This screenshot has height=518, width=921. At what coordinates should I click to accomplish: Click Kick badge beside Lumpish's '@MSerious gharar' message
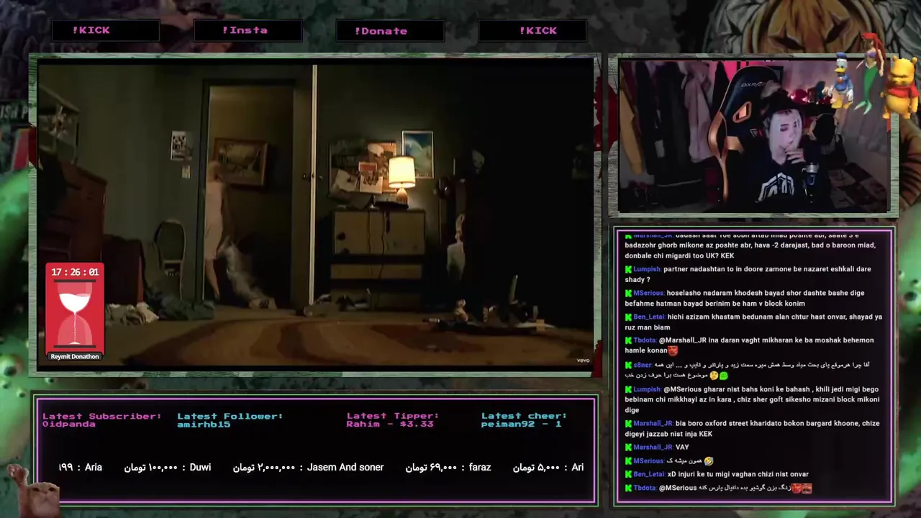tap(629, 390)
